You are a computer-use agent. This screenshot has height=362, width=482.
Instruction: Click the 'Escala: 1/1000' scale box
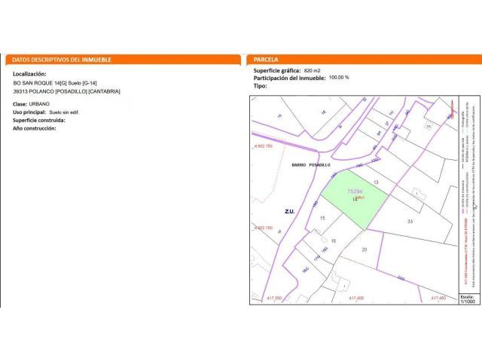point(468,299)
